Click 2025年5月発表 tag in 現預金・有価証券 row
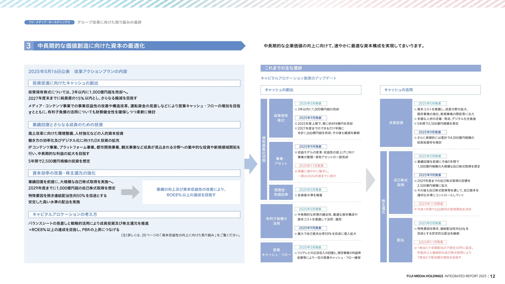Screen dimensions: 505x284 (311, 190)
